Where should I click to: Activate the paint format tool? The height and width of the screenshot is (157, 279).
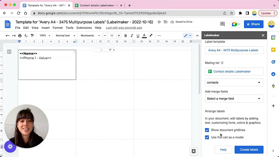coord(32,36)
